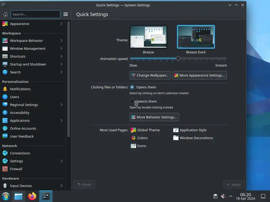This screenshot has height=202, width=270.
Task: Click the Search magnifier icon in sidebar
Action: pos(5,72)
